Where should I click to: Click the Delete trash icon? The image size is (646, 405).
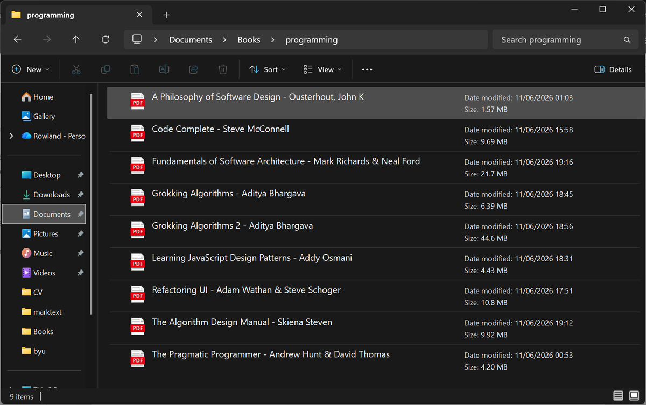pyautogui.click(x=223, y=69)
